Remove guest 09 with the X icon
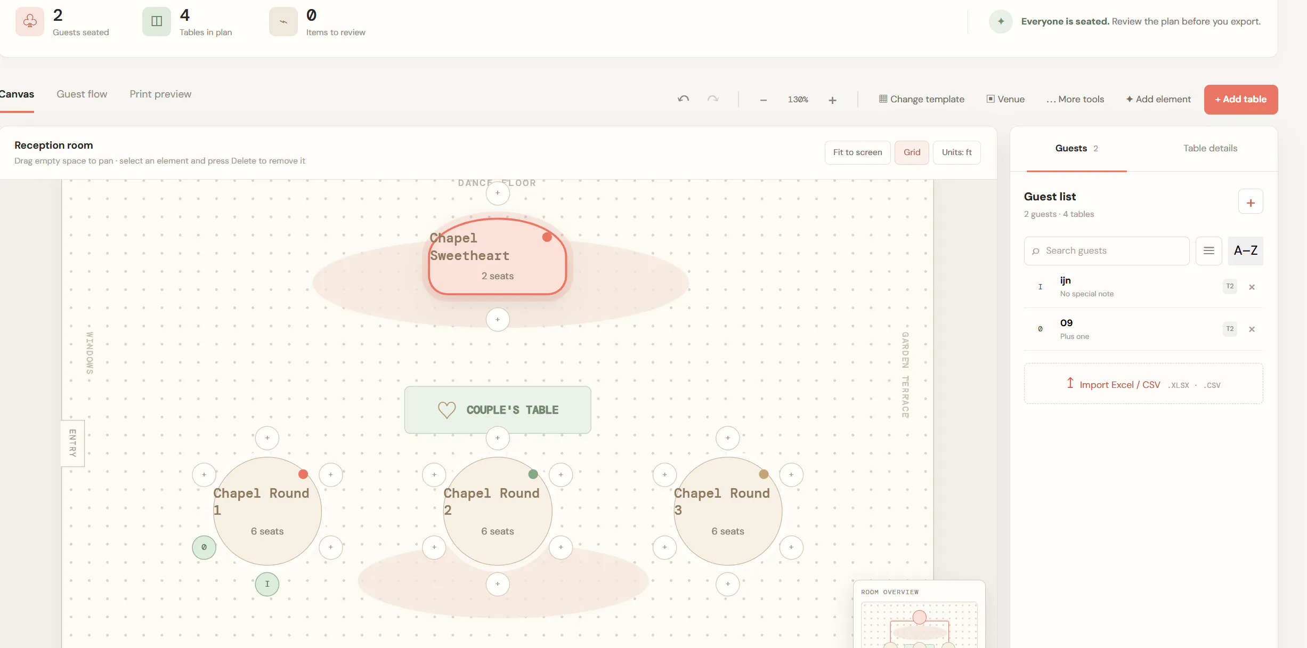This screenshot has width=1307, height=648. pyautogui.click(x=1252, y=329)
